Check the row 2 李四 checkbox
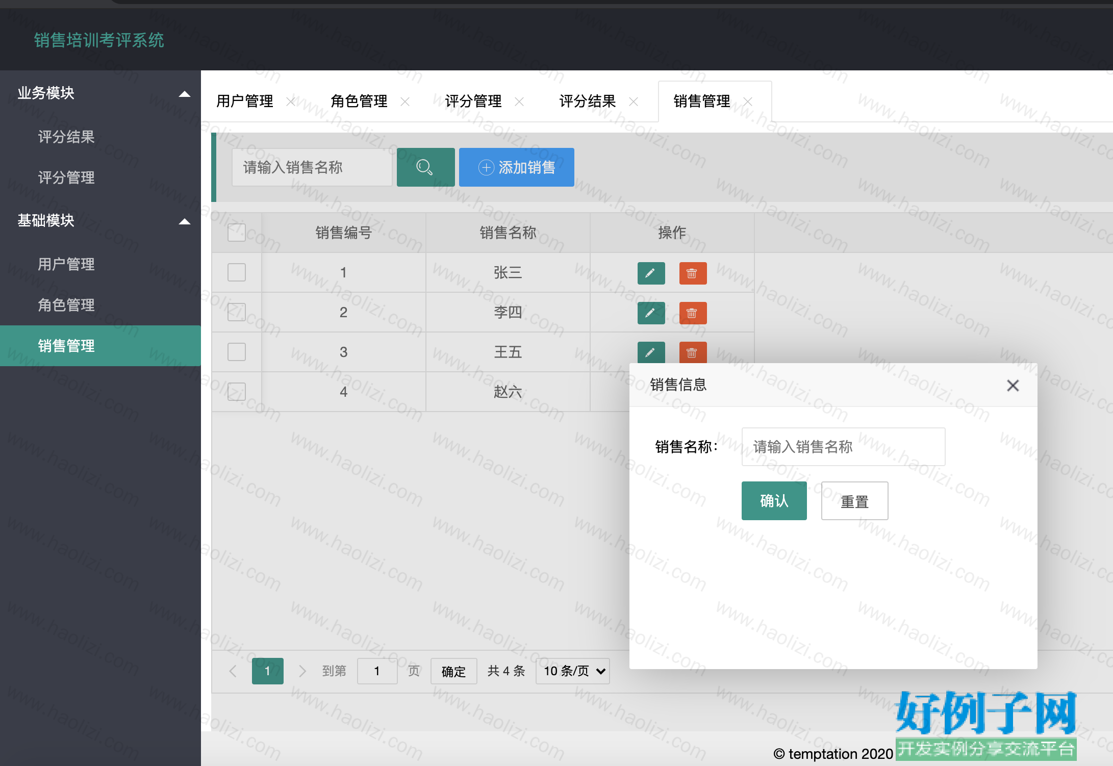The height and width of the screenshot is (766, 1113). (237, 312)
